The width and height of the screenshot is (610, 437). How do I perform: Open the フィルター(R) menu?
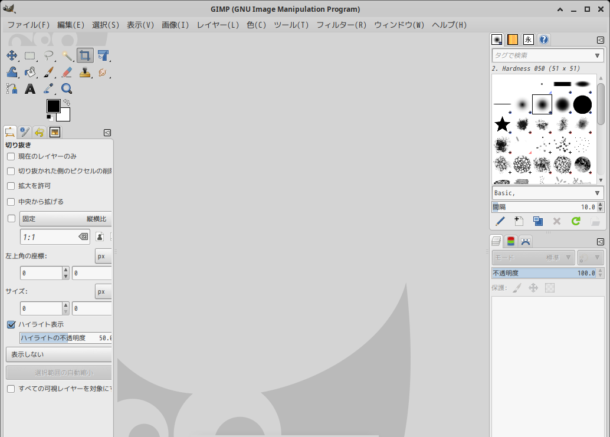[x=341, y=25]
